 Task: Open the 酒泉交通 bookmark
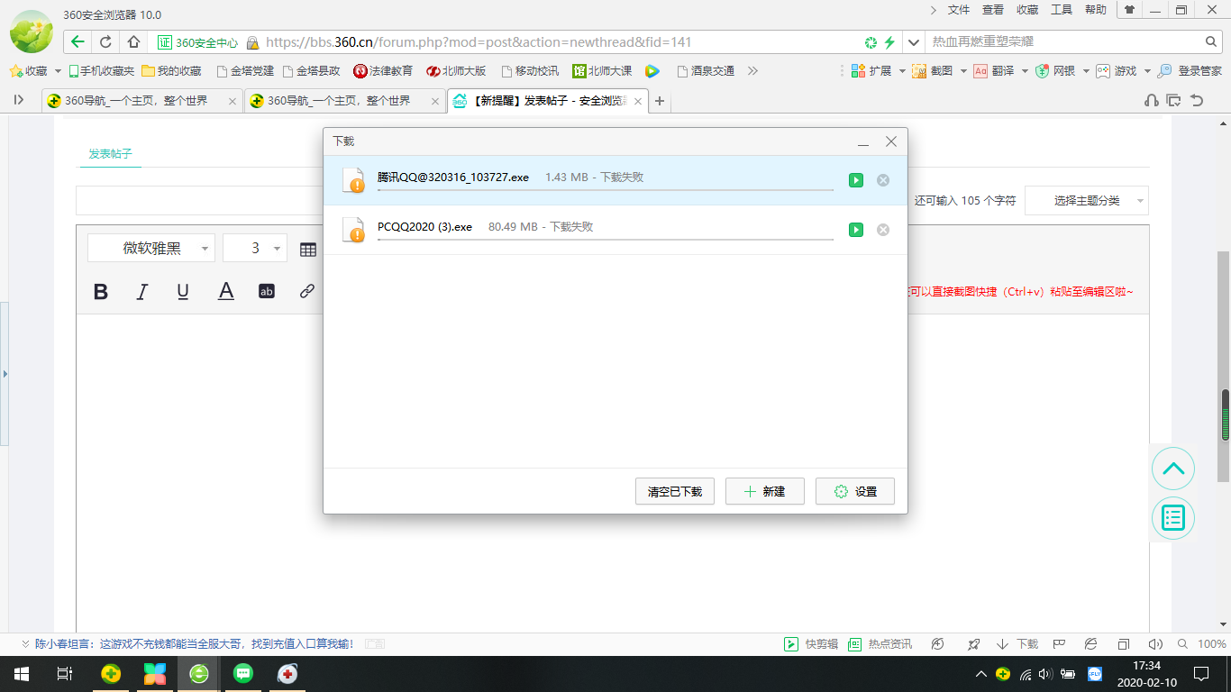705,71
